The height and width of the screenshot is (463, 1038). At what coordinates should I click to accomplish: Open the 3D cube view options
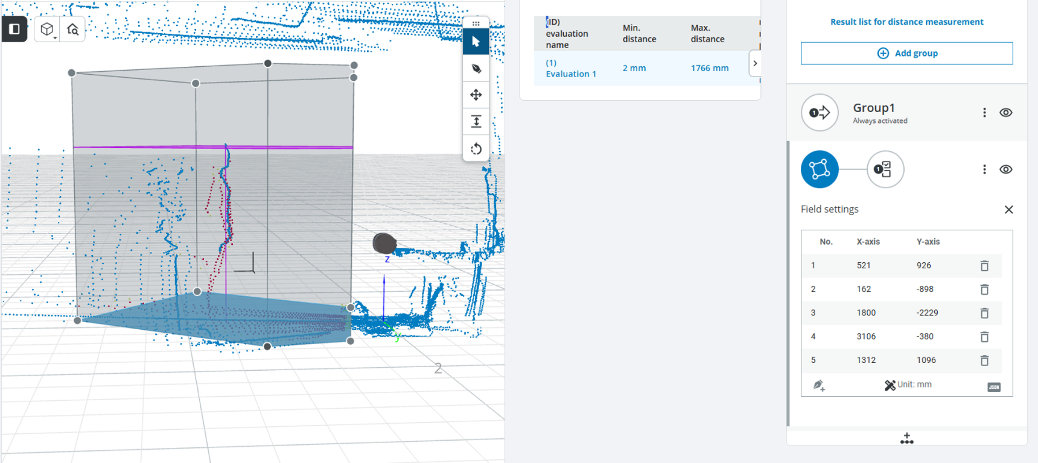click(x=47, y=29)
